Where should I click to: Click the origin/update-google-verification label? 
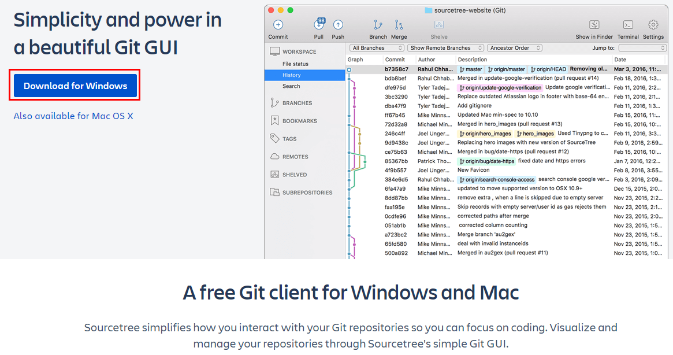click(500, 88)
